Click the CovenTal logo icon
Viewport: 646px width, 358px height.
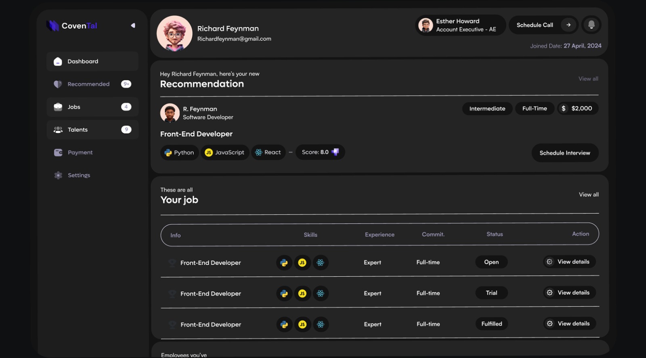(x=52, y=26)
